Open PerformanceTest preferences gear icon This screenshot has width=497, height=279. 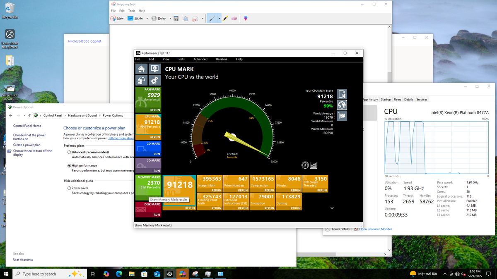coord(154,80)
